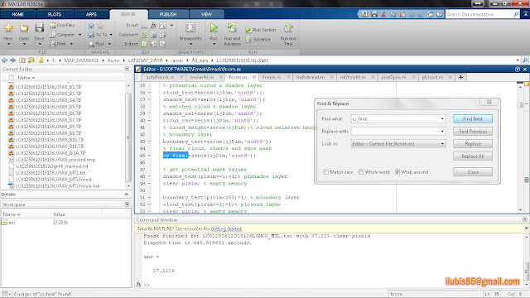530x298 pixels.
Task: Click the Advance button
Action: [258, 39]
